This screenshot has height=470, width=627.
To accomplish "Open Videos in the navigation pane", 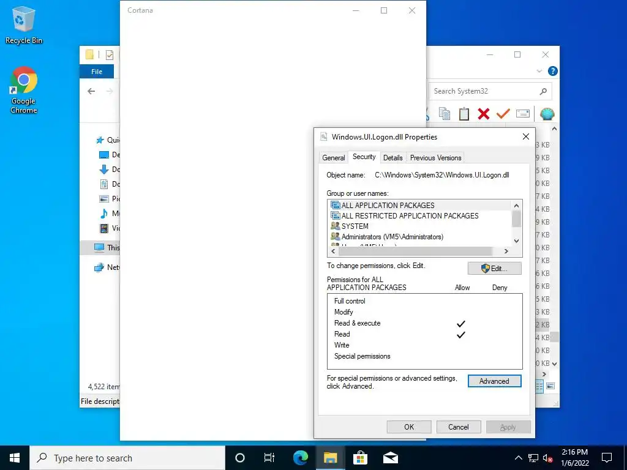I will 109,228.
